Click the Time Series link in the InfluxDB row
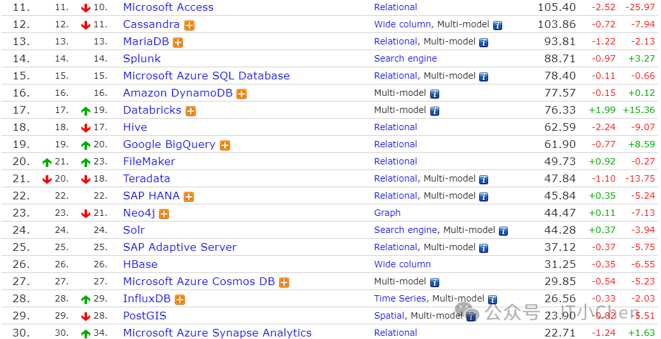Viewport: 661px width, 339px height. 400,298
